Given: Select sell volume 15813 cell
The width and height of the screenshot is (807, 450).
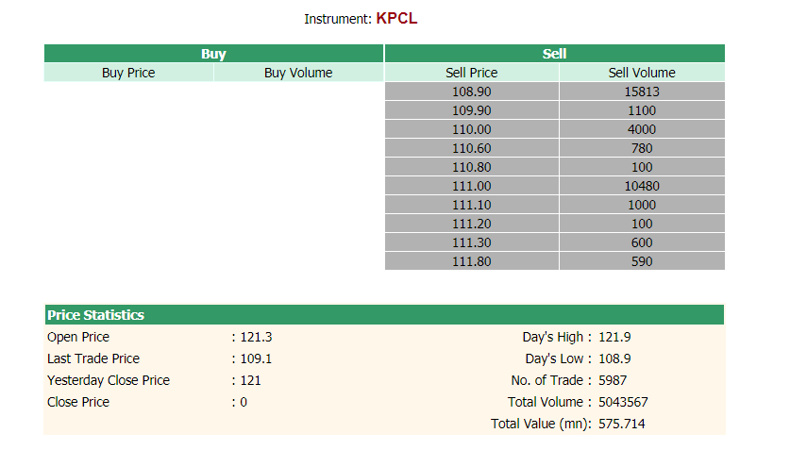Looking at the screenshot, I should (x=642, y=92).
